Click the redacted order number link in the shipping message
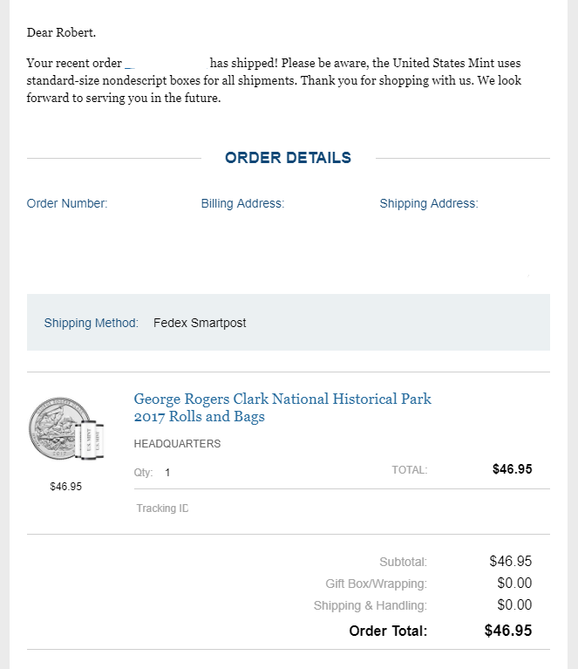The width and height of the screenshot is (578, 669). click(x=166, y=64)
